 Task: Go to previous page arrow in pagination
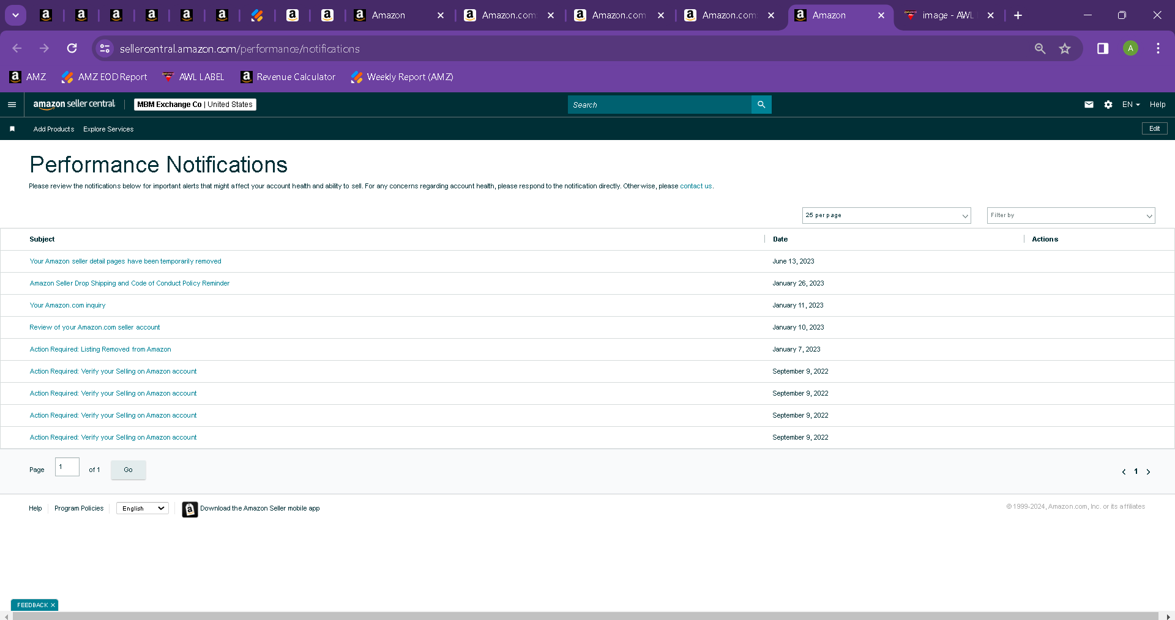(1124, 471)
